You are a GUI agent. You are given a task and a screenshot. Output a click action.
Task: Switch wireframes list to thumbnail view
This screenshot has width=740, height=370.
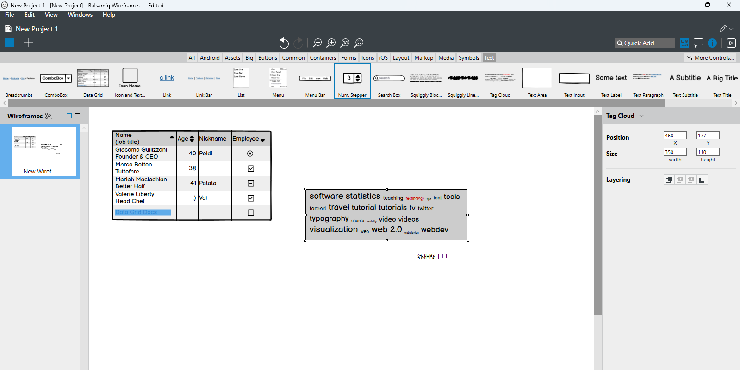click(x=69, y=116)
